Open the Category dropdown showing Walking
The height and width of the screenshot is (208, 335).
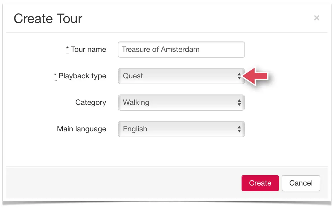[x=181, y=103]
